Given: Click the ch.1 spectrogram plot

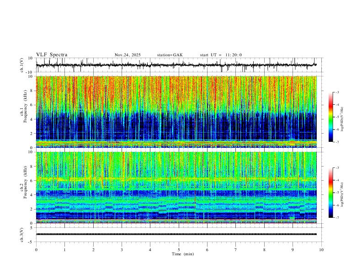Looking at the screenshot, I should pyautogui.click(x=176, y=112).
